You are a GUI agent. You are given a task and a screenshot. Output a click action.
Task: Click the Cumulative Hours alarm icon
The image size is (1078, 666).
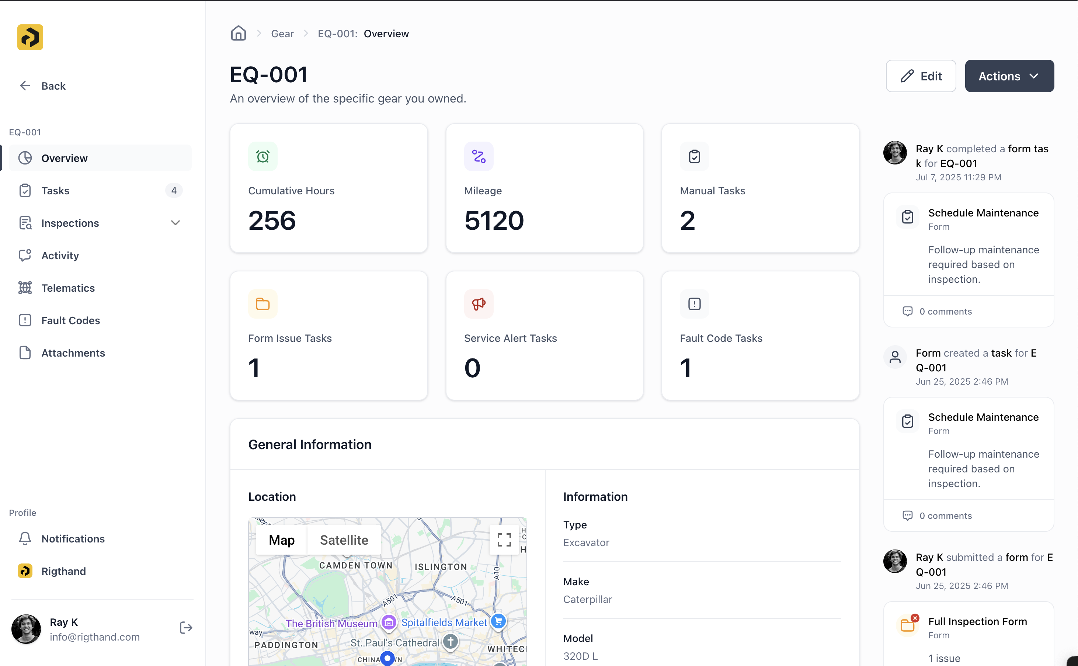click(263, 156)
